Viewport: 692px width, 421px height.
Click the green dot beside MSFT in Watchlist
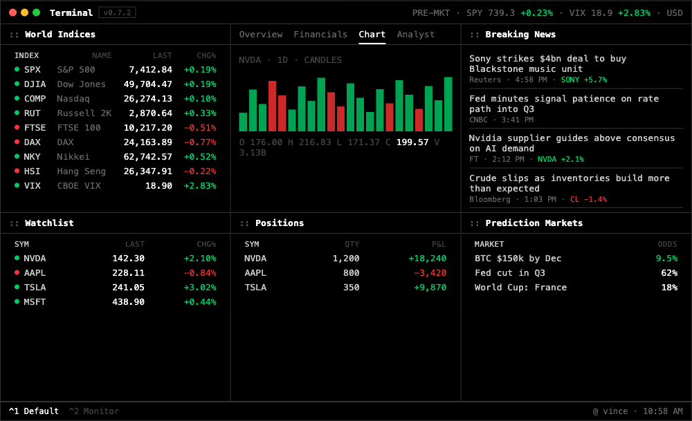point(17,301)
